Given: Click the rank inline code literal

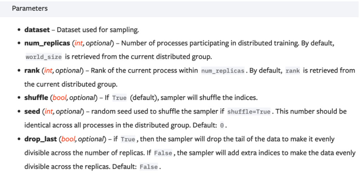Looking at the screenshot, I should [293, 71].
